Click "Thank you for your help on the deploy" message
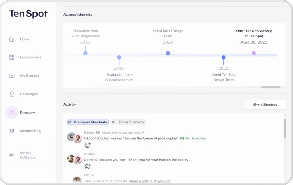This screenshot has height=185, width=293. pos(158,160)
